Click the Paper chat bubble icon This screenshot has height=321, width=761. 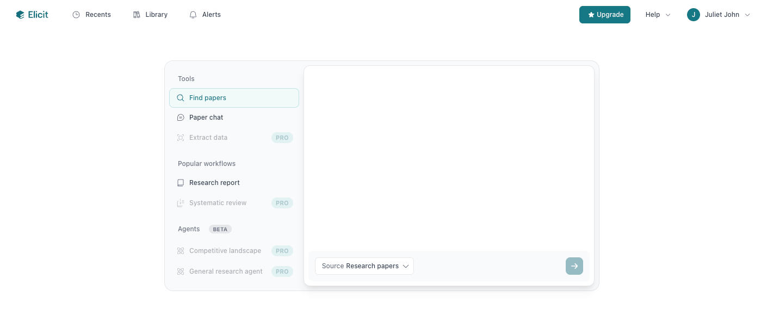click(x=180, y=117)
